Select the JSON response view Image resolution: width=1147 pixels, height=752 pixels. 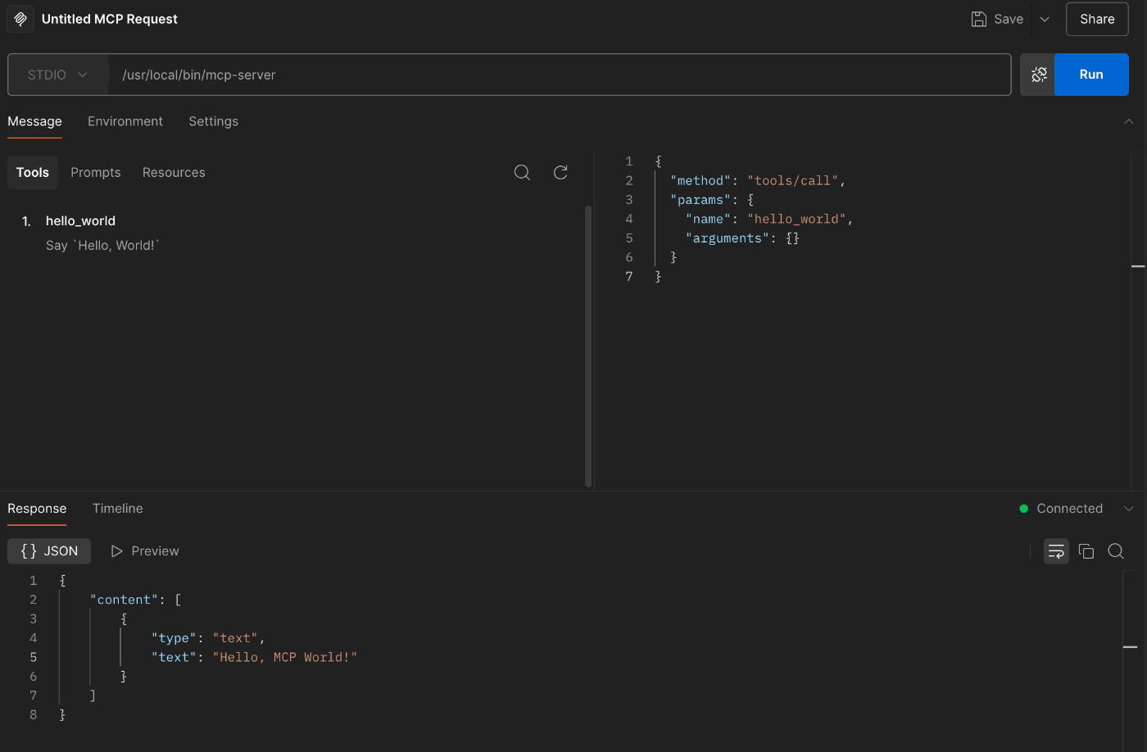[x=49, y=551]
